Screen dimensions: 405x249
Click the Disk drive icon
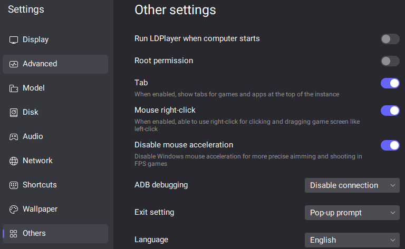(14, 113)
